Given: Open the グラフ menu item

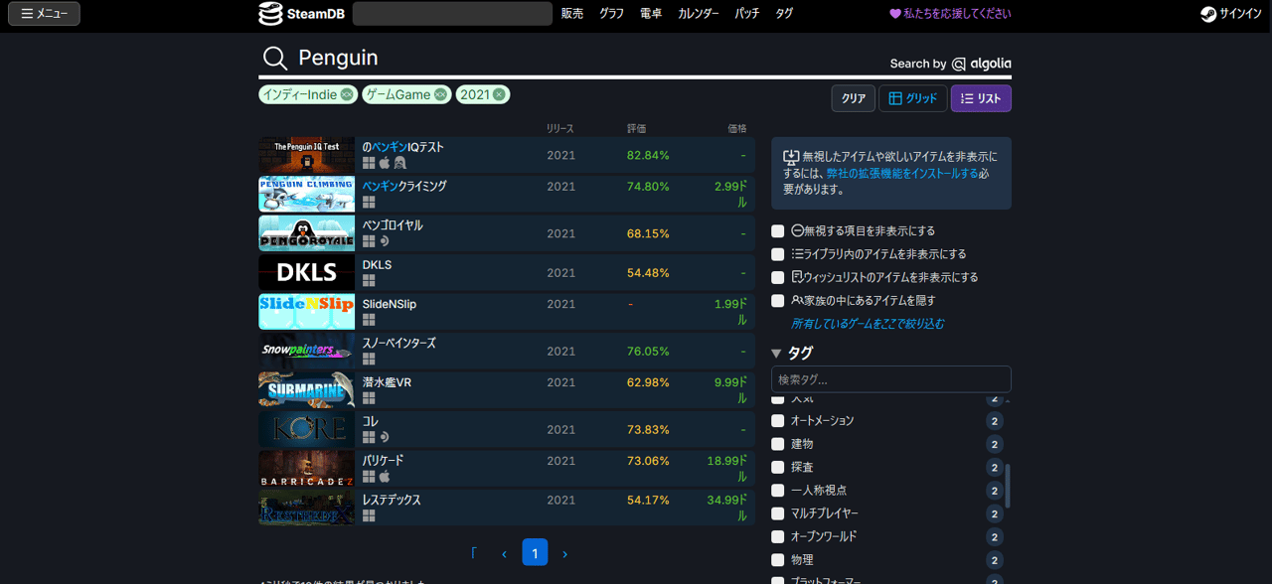Looking at the screenshot, I should (611, 14).
